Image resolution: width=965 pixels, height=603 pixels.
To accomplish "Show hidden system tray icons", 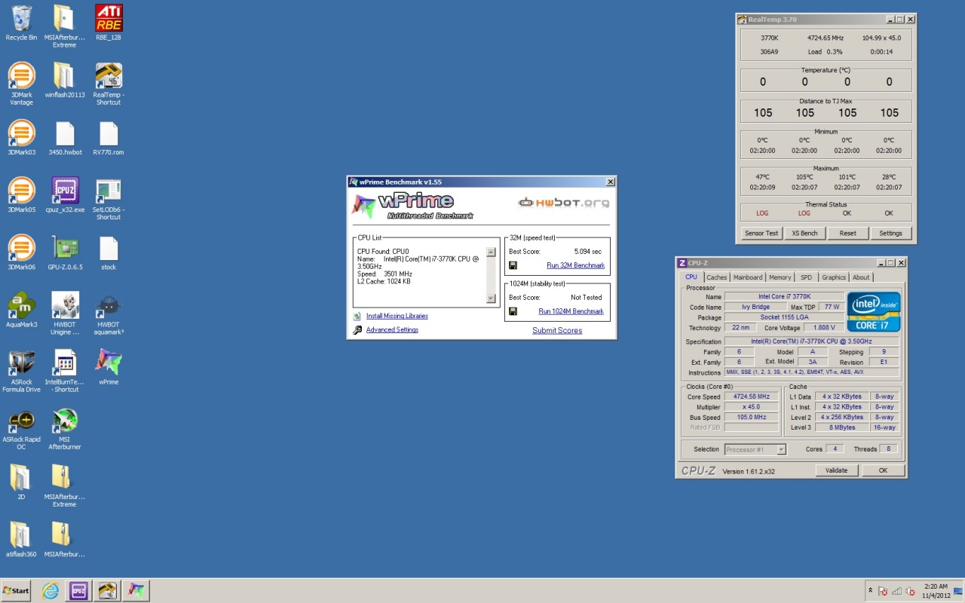I will pos(871,590).
